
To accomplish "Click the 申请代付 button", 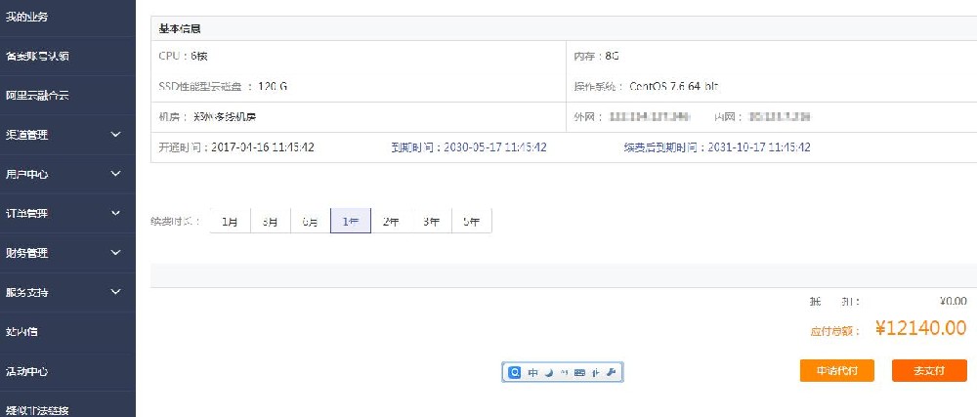I will [x=837, y=370].
